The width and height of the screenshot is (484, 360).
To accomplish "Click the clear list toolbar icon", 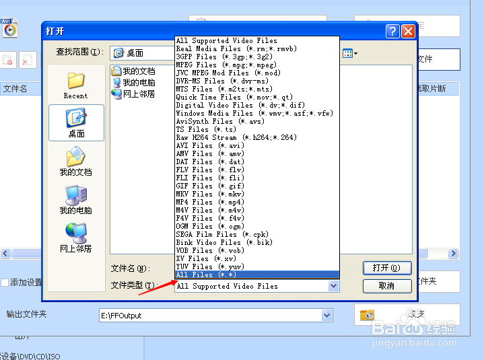I will 28,59.
